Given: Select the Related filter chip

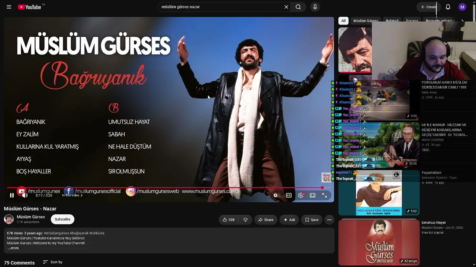Looking at the screenshot, I should pyautogui.click(x=392, y=21).
